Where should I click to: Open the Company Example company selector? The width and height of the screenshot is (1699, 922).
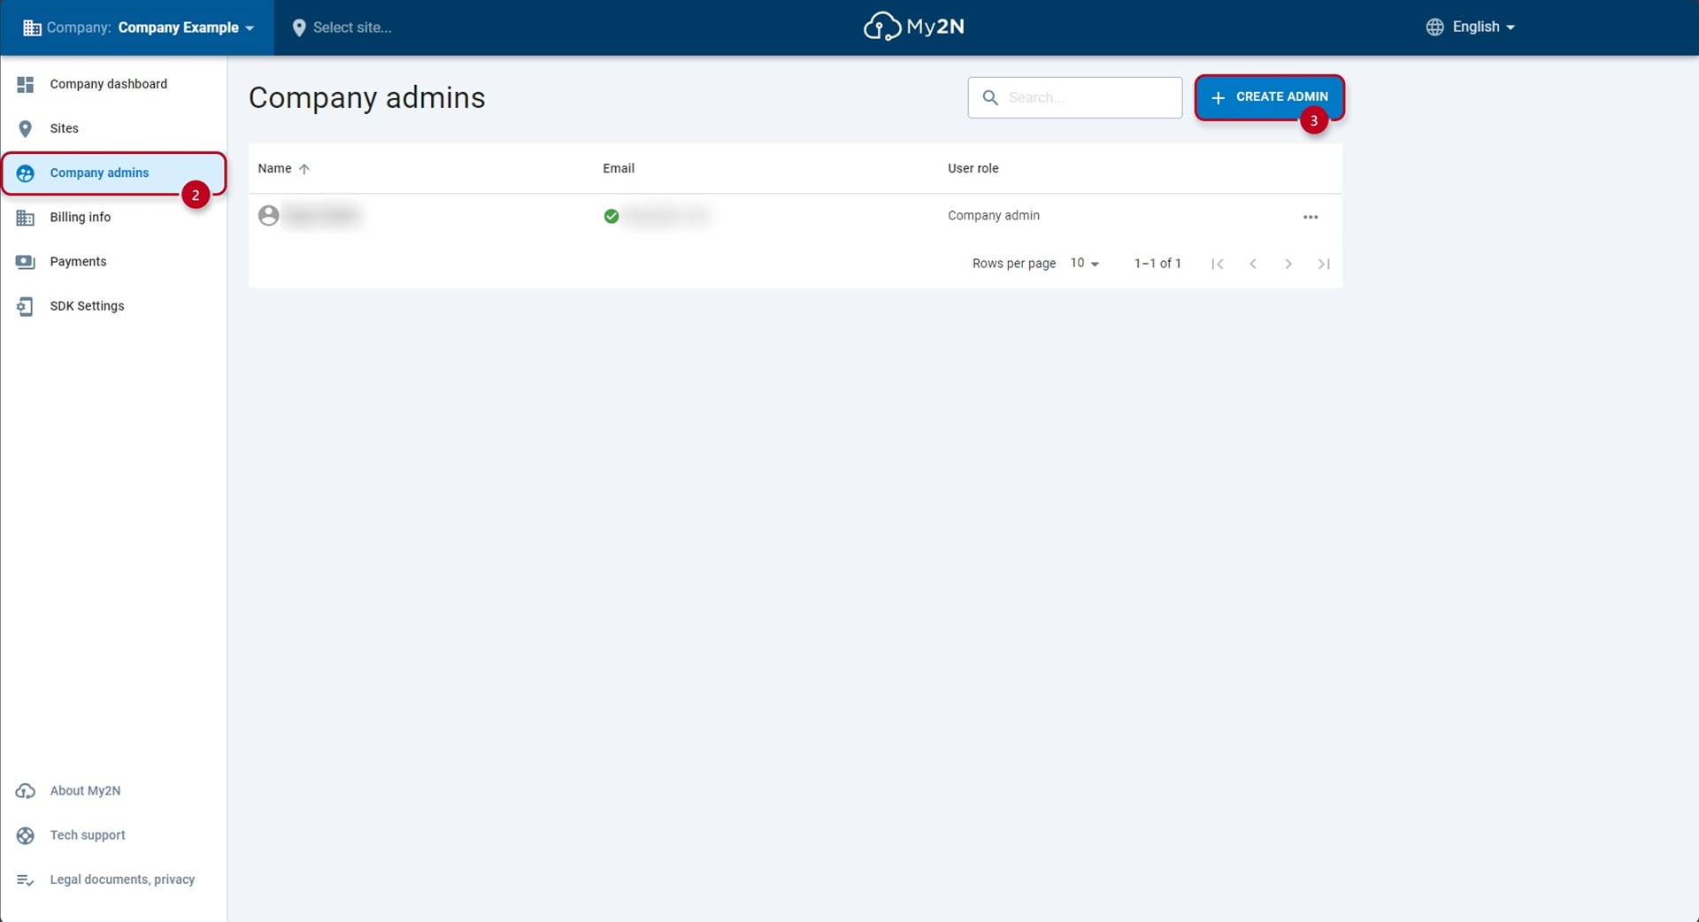point(137,27)
